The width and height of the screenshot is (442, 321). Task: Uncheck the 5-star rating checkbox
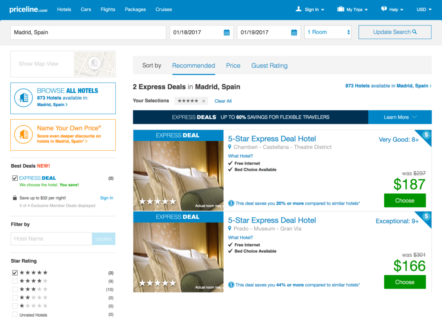coord(15,273)
